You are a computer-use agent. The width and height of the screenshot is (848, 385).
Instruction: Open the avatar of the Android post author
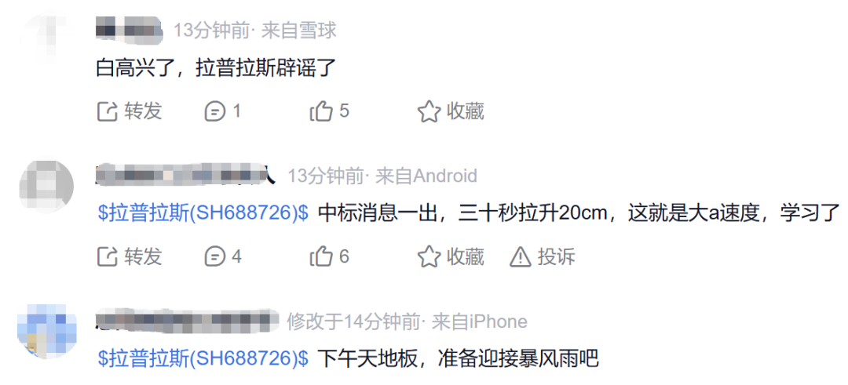tap(46, 185)
